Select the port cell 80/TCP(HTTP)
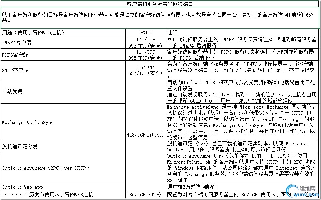 click(x=146, y=194)
